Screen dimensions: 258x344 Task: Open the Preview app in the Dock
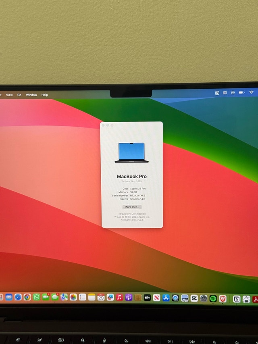pos(185,298)
